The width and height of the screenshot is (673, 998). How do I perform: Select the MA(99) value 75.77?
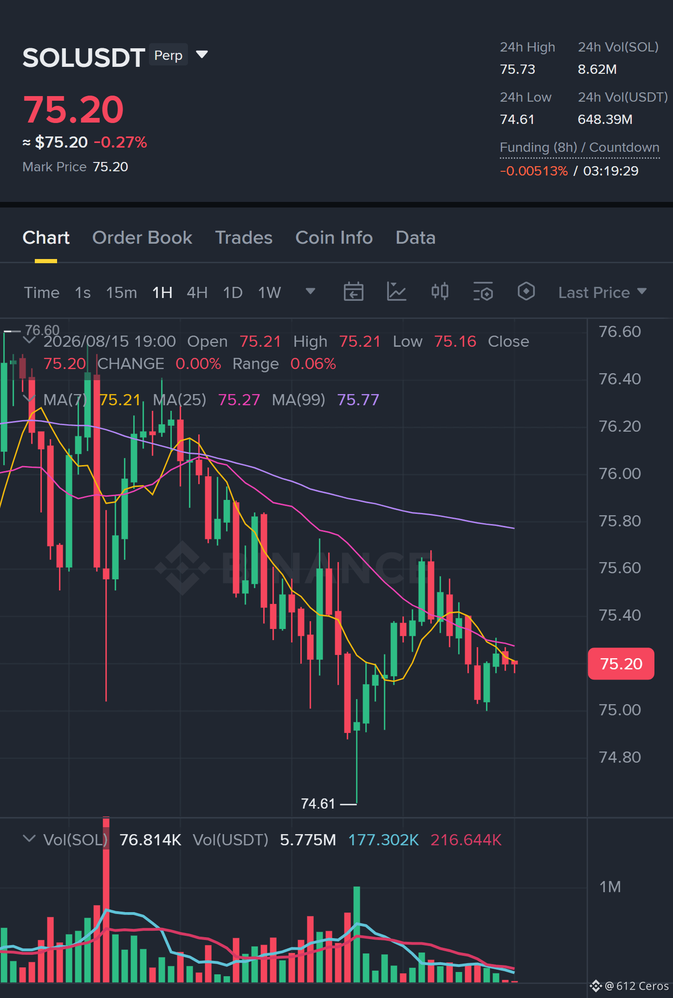pyautogui.click(x=358, y=400)
